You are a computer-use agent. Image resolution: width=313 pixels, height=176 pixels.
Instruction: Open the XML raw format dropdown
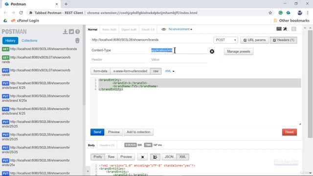click(170, 71)
